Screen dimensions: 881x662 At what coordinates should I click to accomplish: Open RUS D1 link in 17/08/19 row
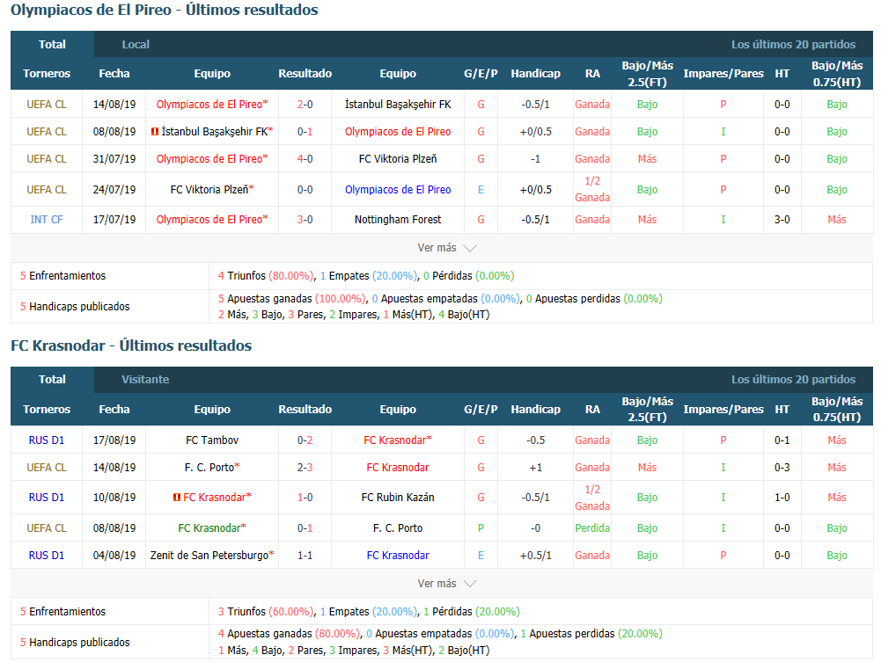coord(47,440)
